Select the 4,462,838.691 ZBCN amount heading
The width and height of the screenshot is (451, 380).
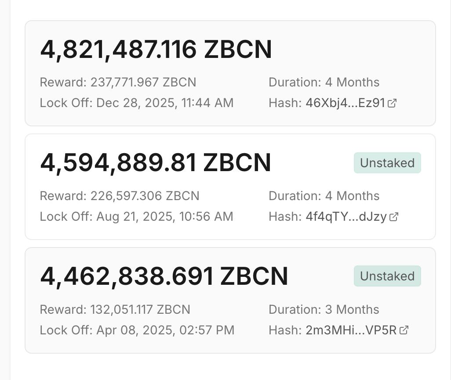point(164,276)
